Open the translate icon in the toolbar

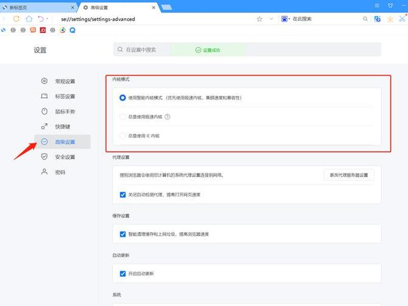[377, 19]
